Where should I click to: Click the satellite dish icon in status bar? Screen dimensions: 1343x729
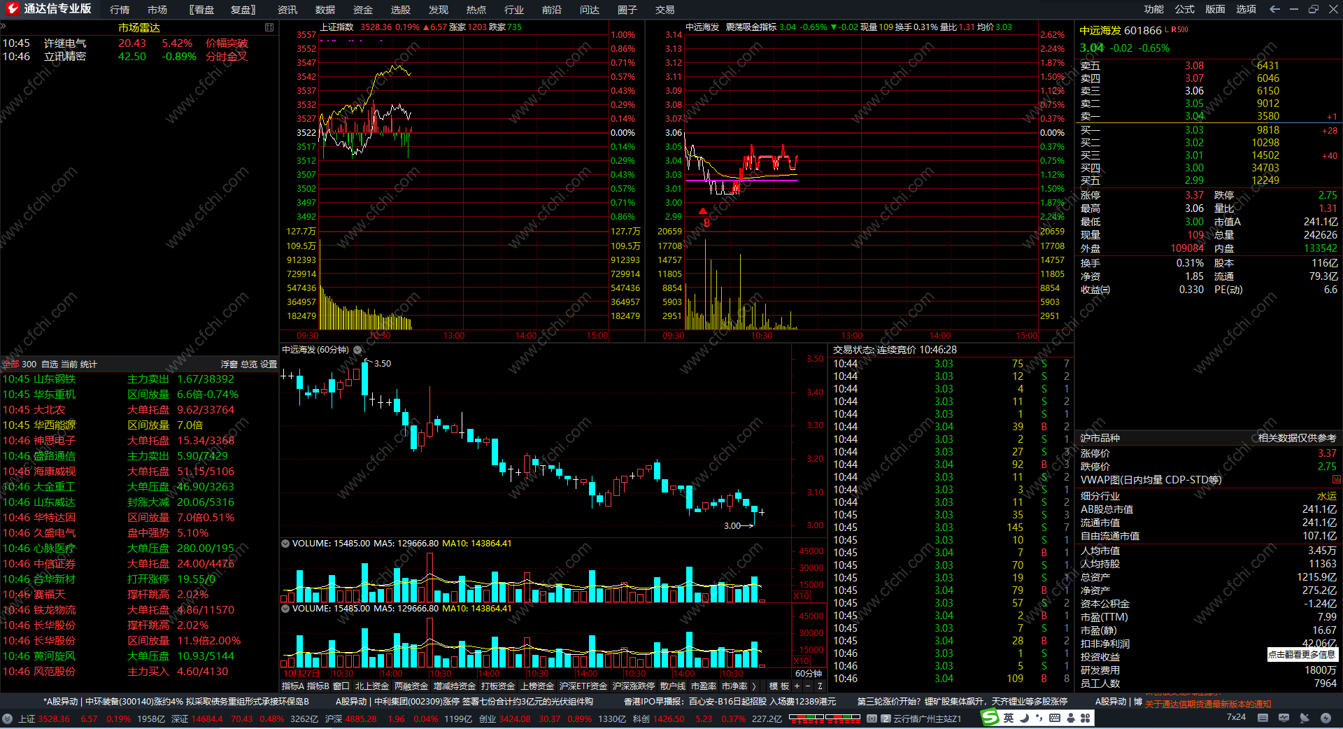tap(1305, 718)
